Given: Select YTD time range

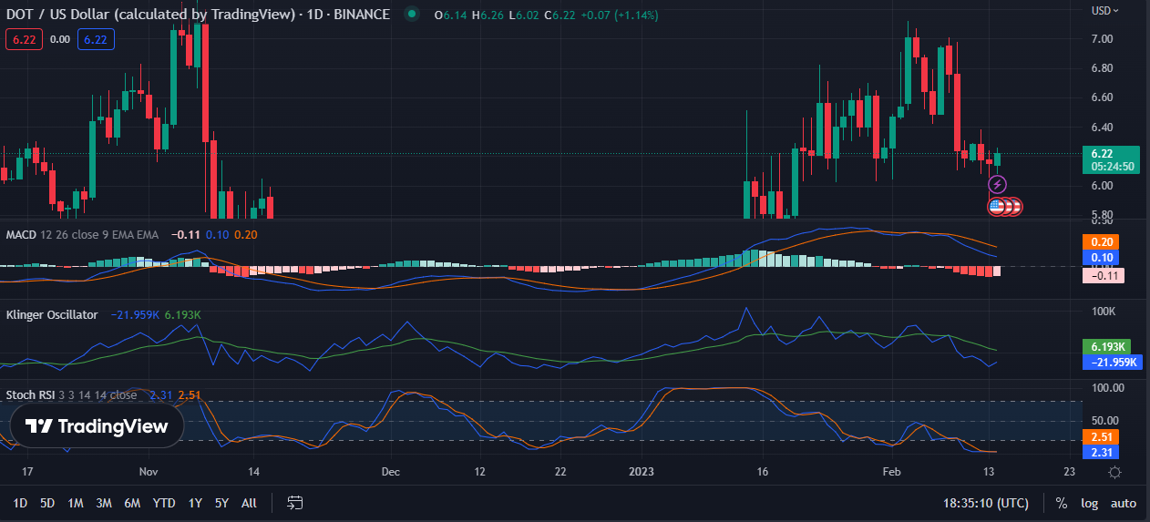Looking at the screenshot, I should 164,503.
